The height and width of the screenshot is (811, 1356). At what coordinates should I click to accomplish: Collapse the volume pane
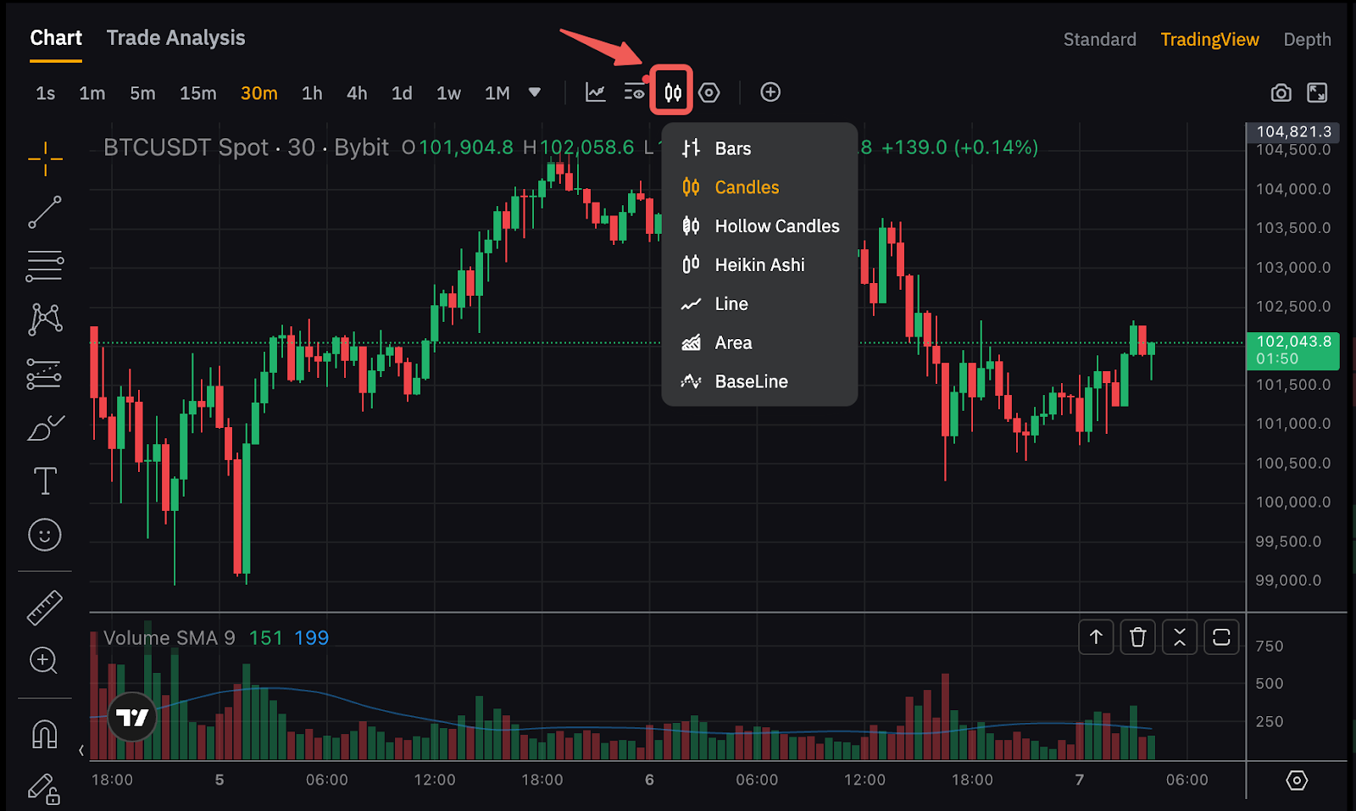[1180, 637]
